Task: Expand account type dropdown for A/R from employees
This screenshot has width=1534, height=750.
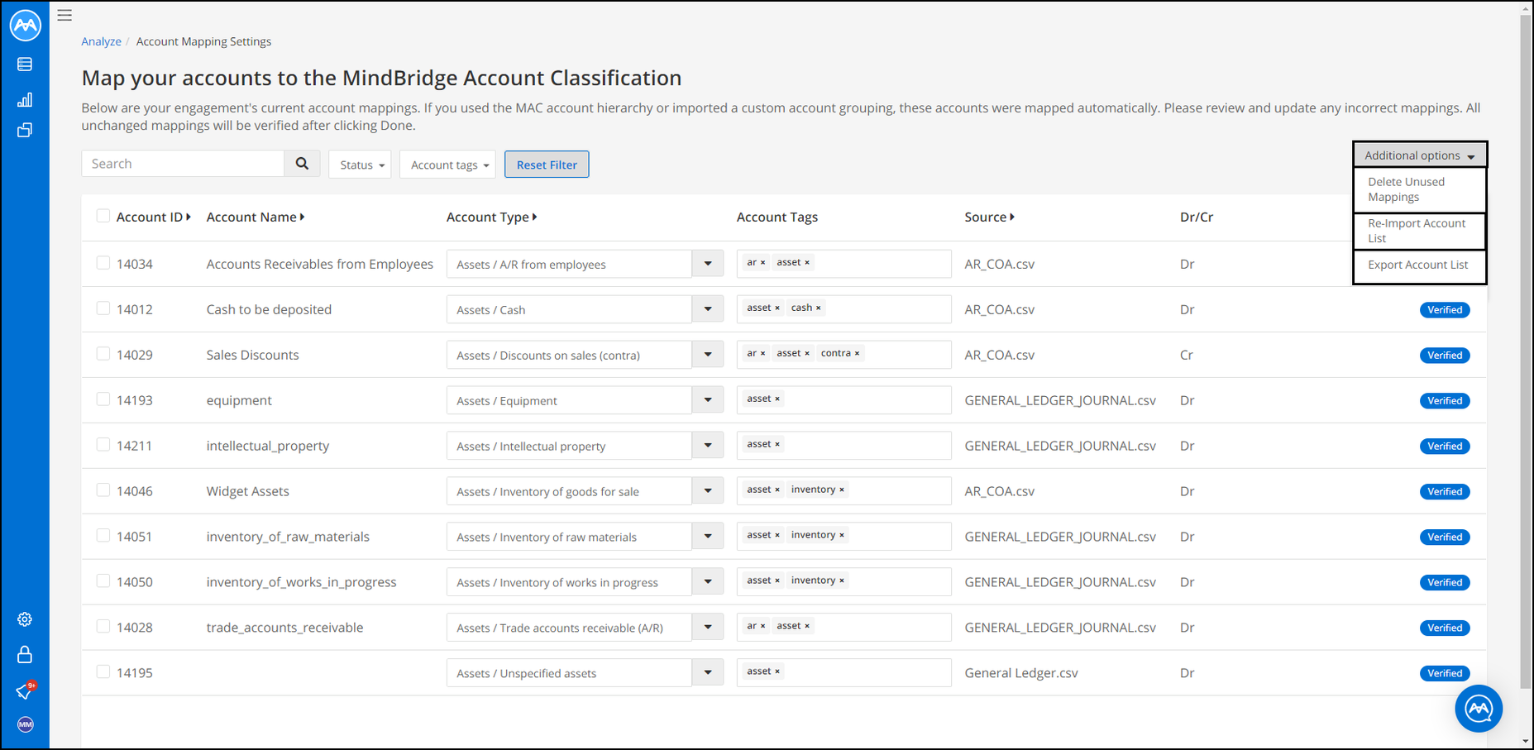Action: coord(708,264)
